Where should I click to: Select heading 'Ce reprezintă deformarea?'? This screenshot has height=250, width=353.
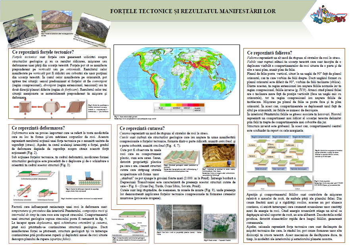[38, 128]
